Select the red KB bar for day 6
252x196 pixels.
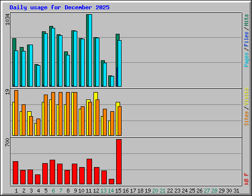click(52, 172)
